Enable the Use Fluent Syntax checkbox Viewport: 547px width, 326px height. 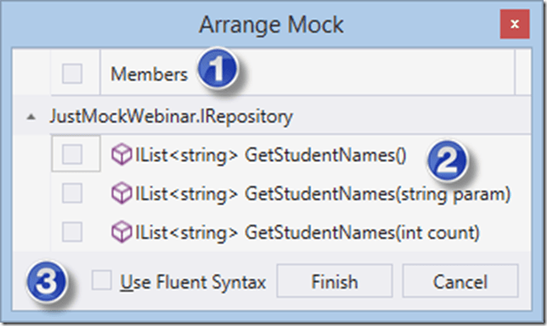102,280
